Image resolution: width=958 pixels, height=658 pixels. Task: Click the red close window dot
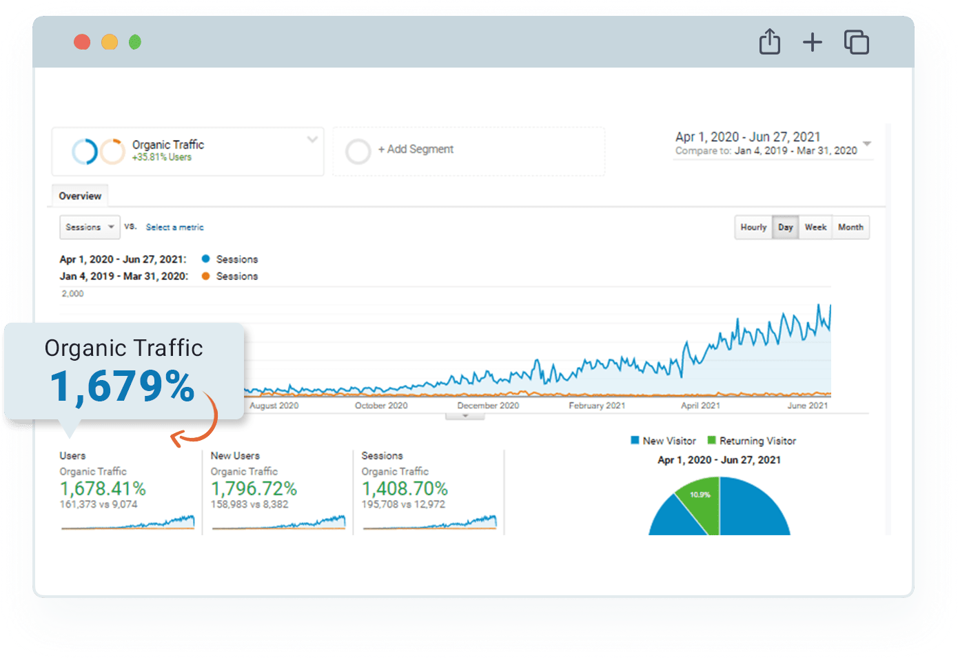(82, 42)
